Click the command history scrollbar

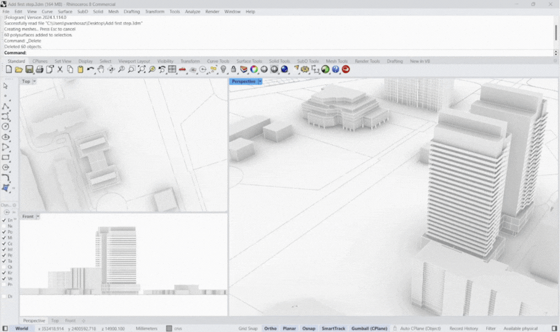click(556, 33)
